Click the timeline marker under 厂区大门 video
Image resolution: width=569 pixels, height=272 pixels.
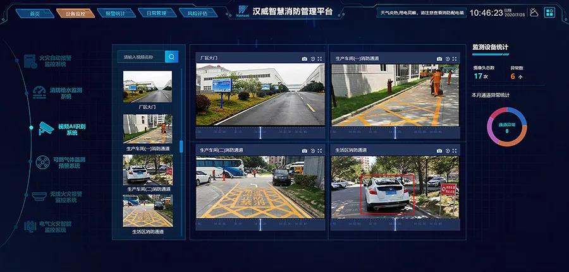(x=260, y=133)
